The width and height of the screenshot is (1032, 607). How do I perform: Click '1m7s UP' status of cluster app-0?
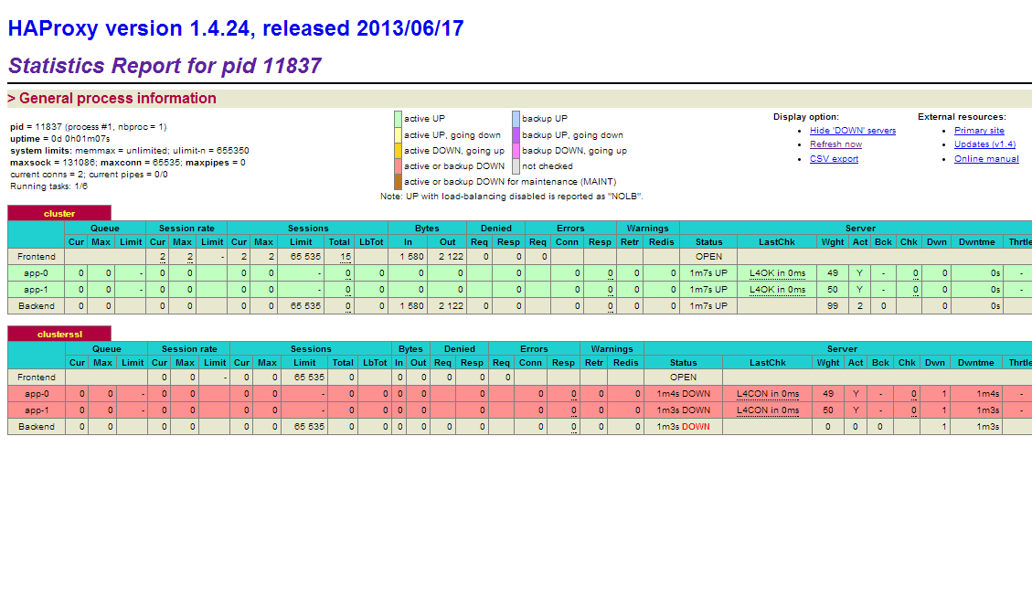coord(708,273)
